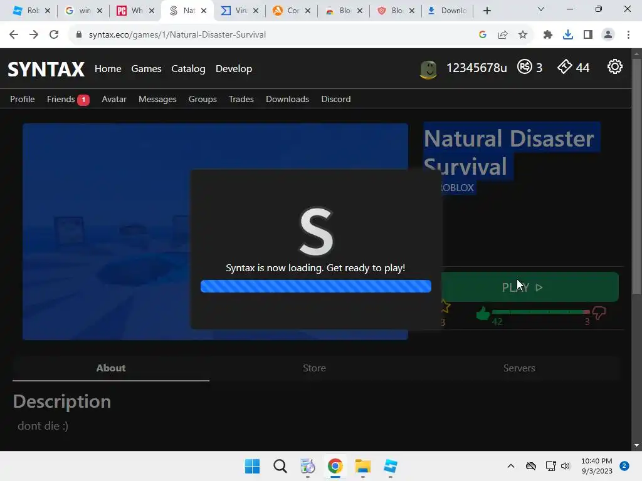
Task: Open username 12345678u profile link
Action: (476, 68)
